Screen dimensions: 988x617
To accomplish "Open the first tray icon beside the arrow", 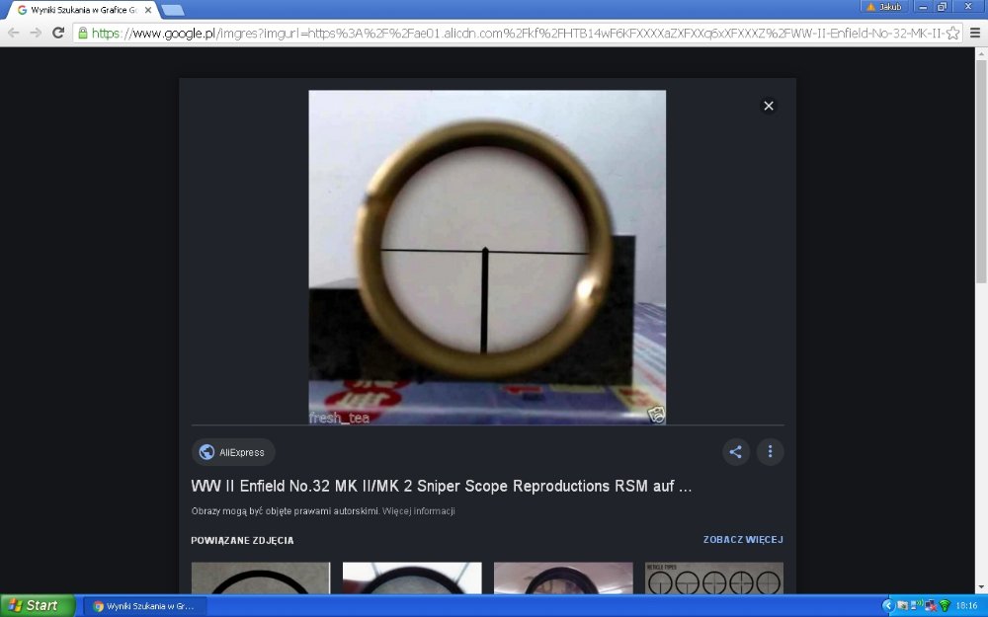I will 902,606.
